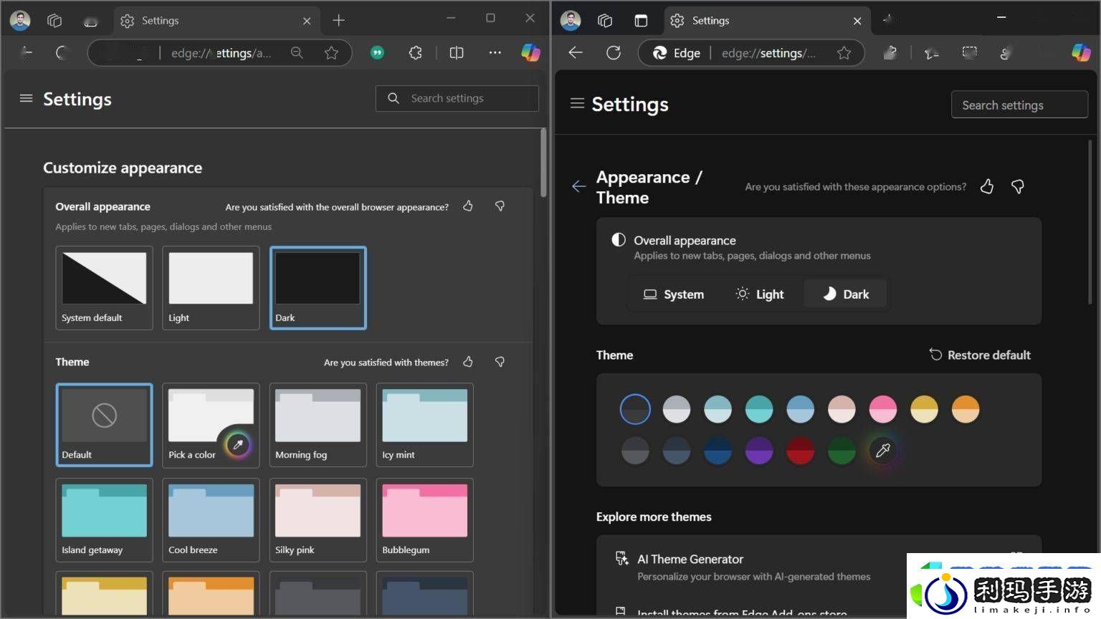Click the left window vertical scrollbar
Screen dimensions: 1101x619
point(543,163)
